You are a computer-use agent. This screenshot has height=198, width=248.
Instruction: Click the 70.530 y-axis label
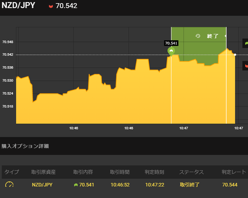8,81
